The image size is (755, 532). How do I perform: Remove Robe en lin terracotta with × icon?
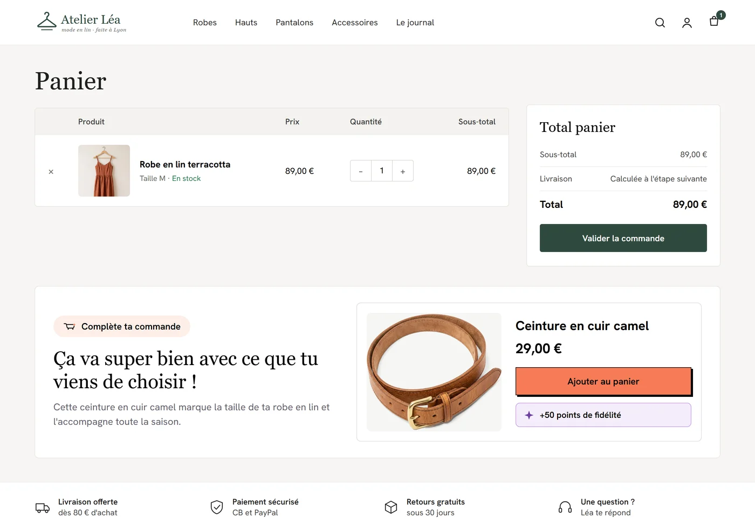[x=51, y=172]
